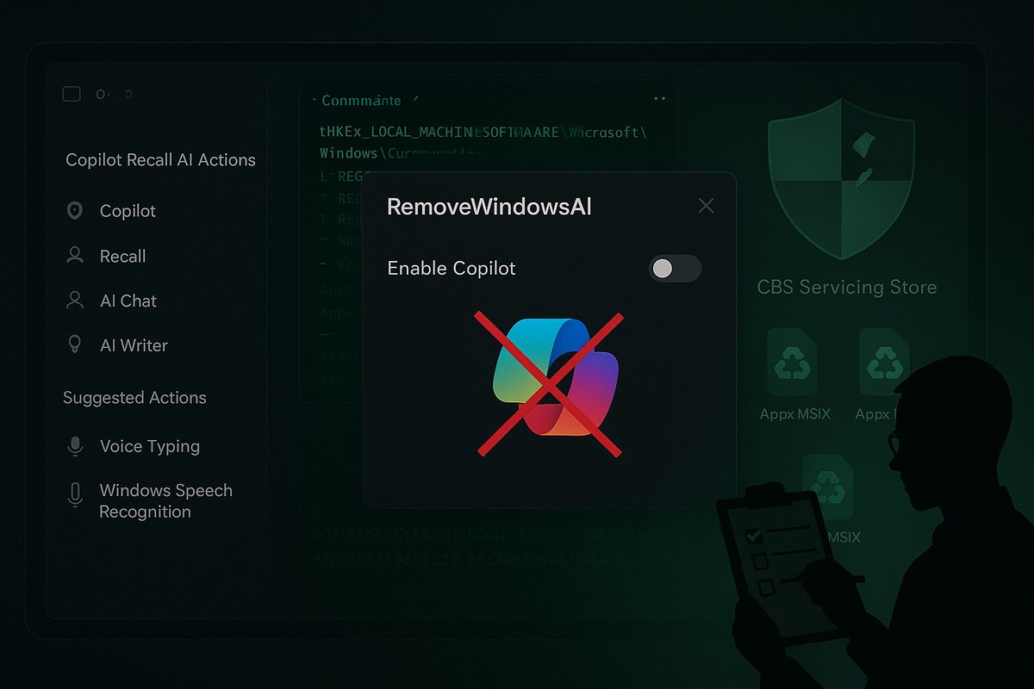Screen dimensions: 1034x689
Task: Open the Copilot sidebar entry
Action: point(128,211)
